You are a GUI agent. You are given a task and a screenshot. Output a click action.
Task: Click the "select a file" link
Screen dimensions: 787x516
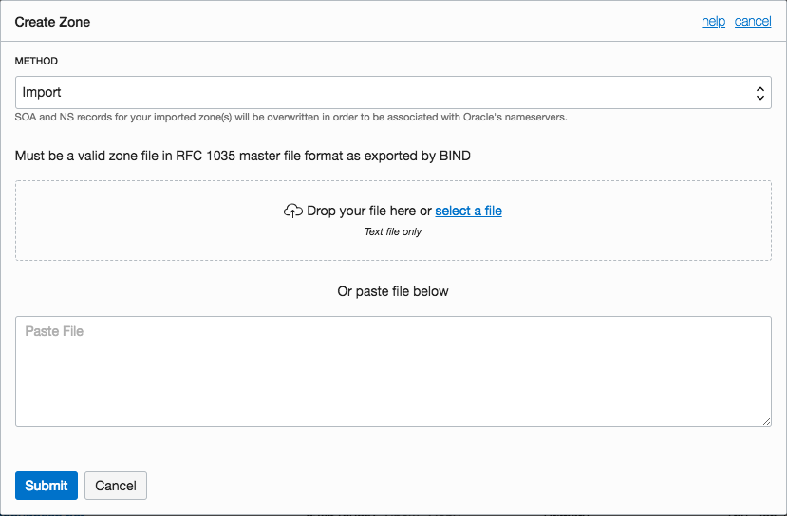coord(468,211)
